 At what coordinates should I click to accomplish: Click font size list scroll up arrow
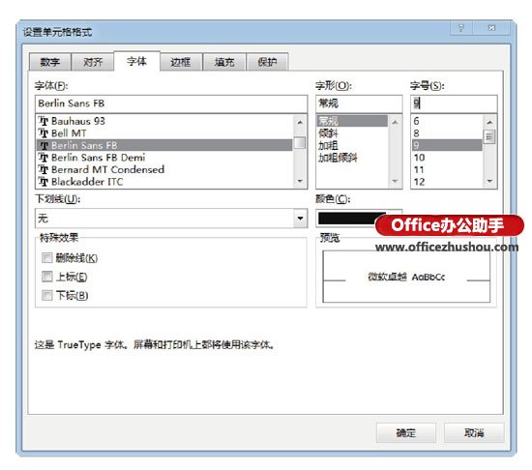tap(489, 122)
